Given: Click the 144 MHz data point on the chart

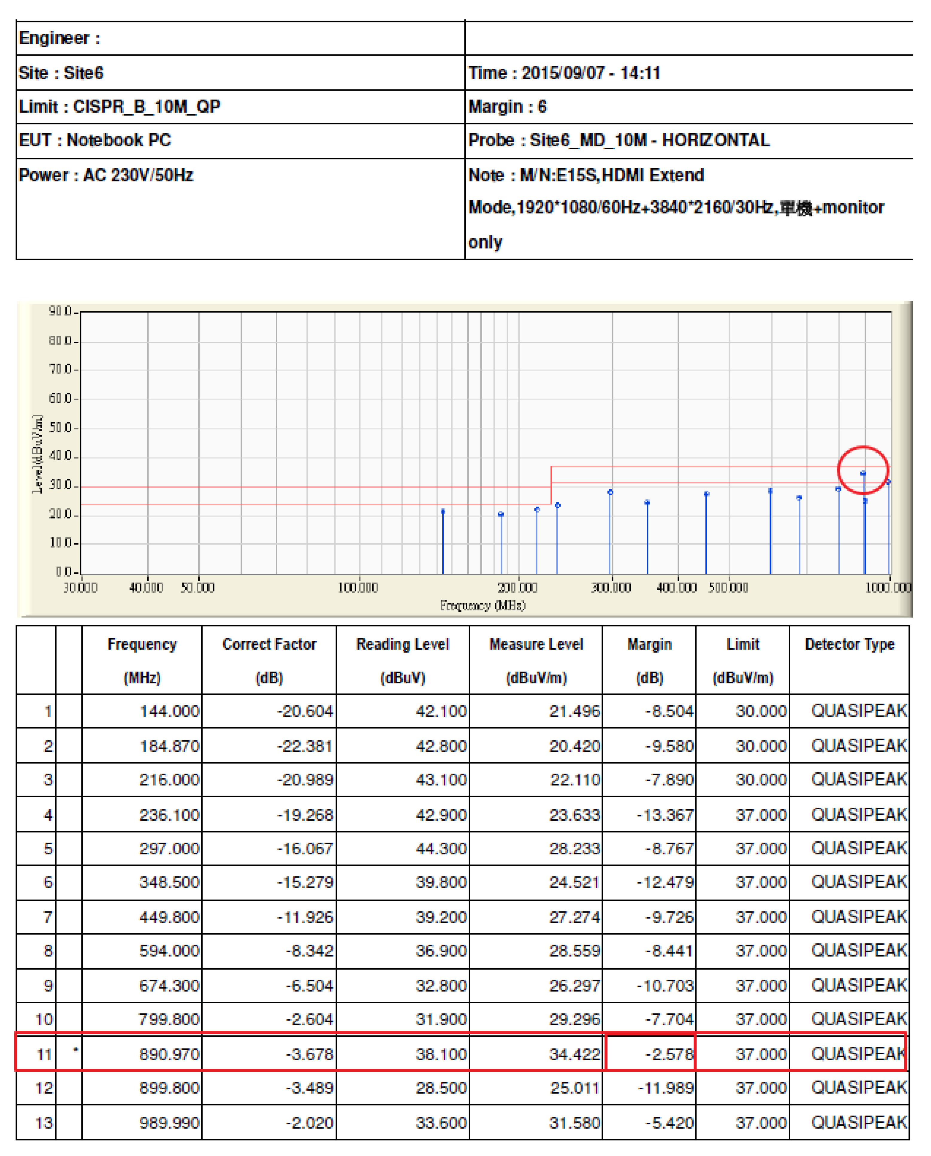Looking at the screenshot, I should (443, 511).
